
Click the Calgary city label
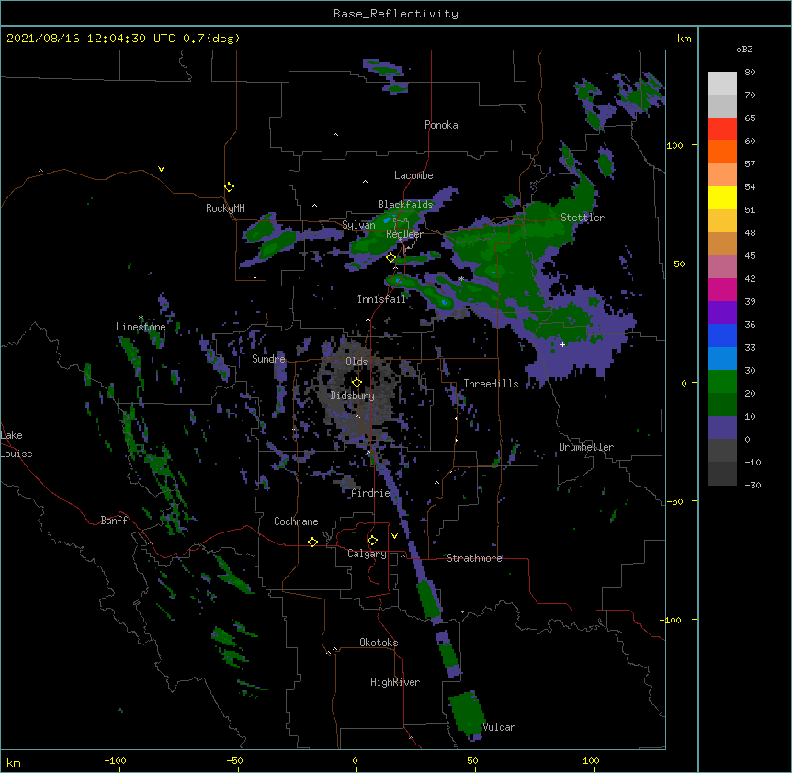(367, 554)
